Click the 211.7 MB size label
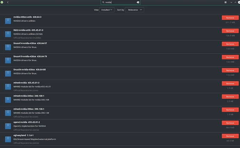Viewport: 240px width, 148px height. (x=230, y=22)
